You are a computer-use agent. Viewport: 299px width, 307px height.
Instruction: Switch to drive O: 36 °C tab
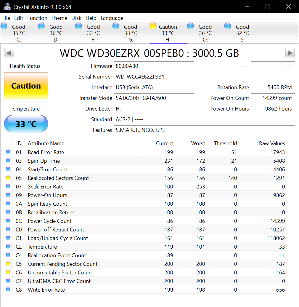[x=205, y=33]
